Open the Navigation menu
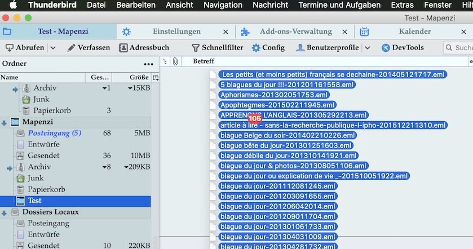Viewport: 473px width, 249px height. click(x=223, y=5)
